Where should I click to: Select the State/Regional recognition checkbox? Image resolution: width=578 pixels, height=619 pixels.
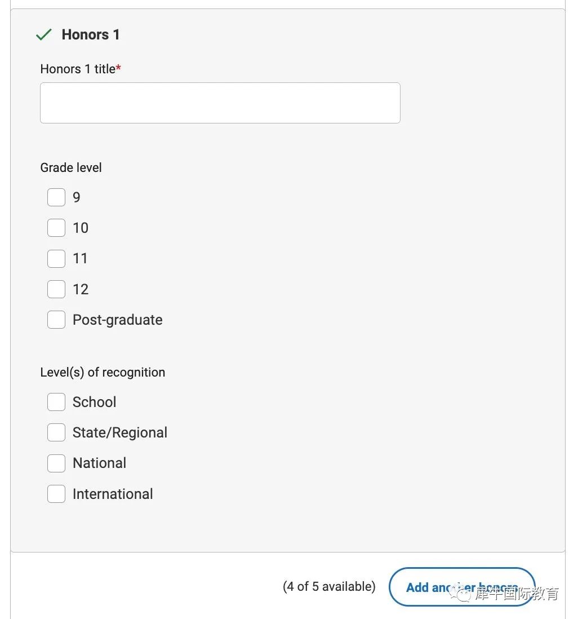(x=56, y=432)
